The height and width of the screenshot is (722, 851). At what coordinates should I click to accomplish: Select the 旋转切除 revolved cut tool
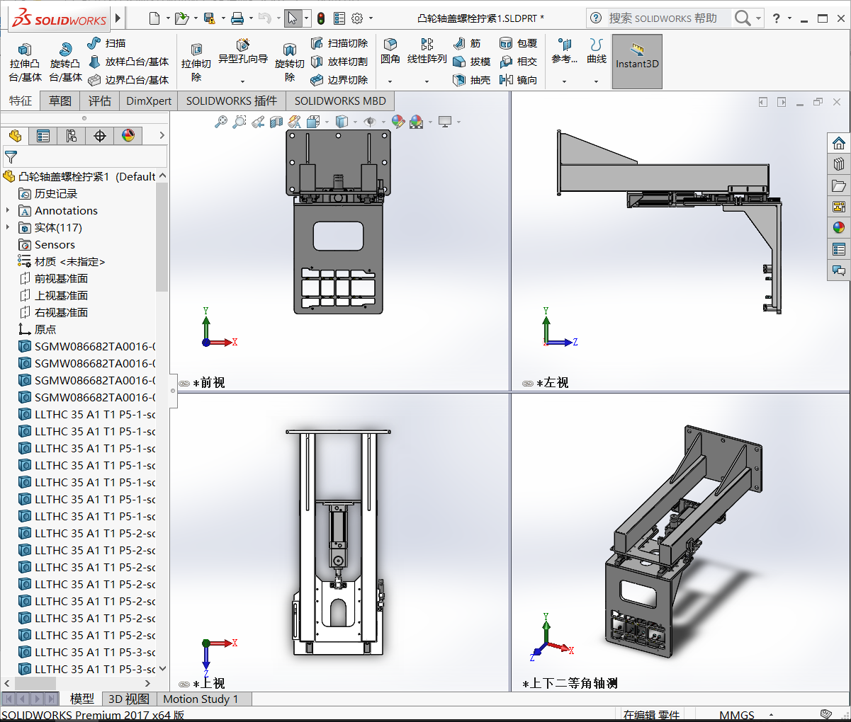click(x=289, y=62)
